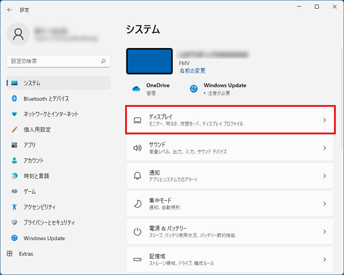Screen dimensions: 344x275
Task: Focus the 設定の検索 search field
Action: (59, 61)
